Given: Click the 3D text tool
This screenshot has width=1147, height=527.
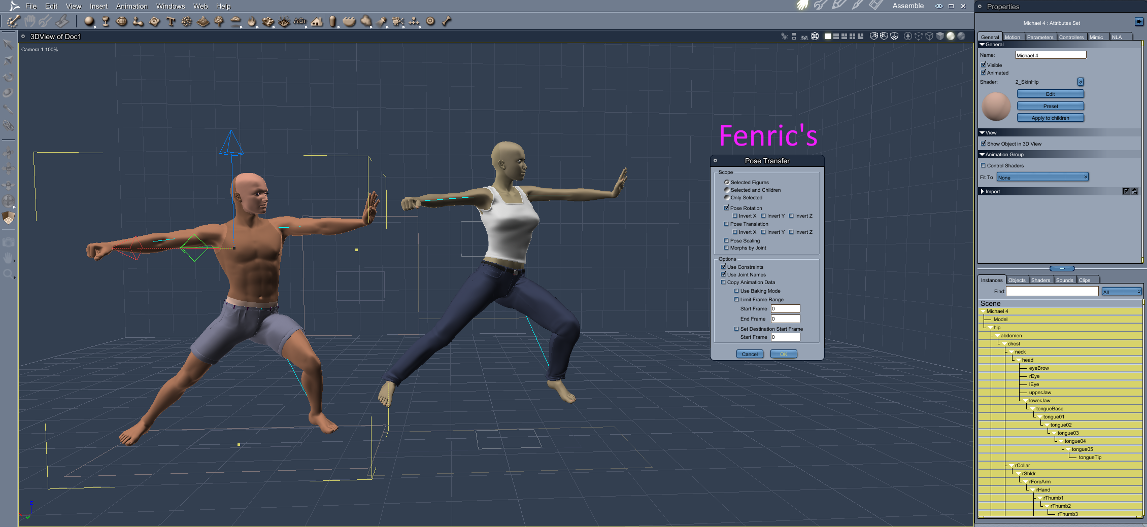Looking at the screenshot, I should click(171, 21).
